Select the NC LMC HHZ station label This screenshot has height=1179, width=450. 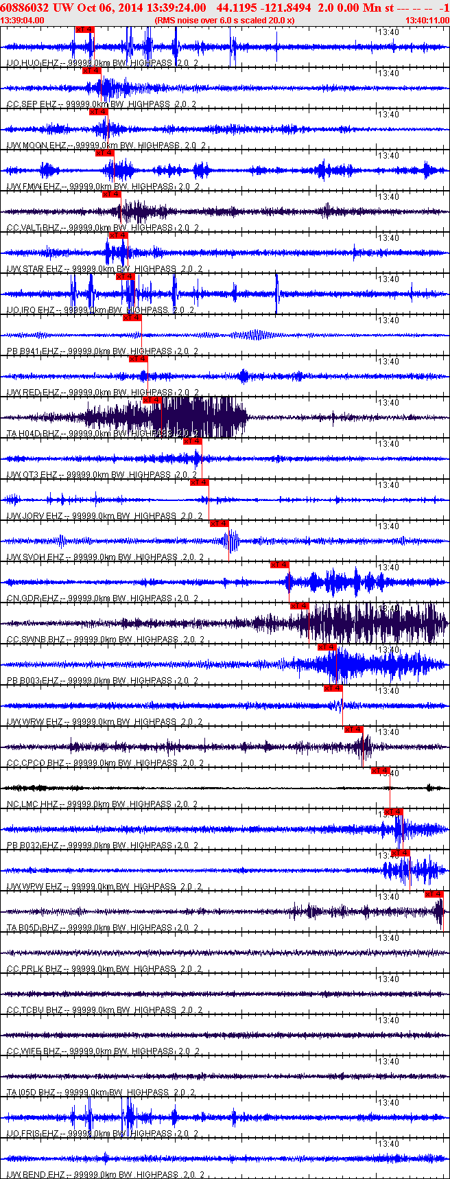(102, 804)
